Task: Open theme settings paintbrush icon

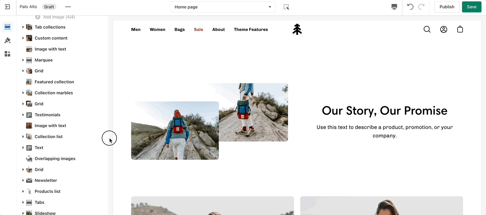Action: [x=7, y=41]
